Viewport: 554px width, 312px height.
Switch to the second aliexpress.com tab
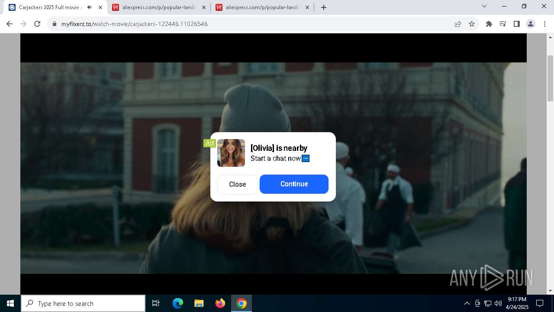pyautogui.click(x=263, y=7)
